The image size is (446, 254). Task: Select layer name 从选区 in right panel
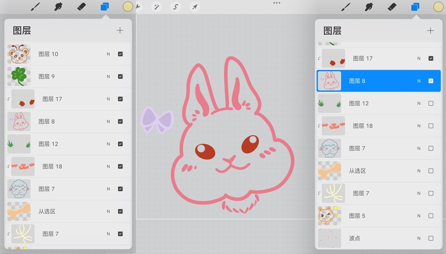click(357, 171)
